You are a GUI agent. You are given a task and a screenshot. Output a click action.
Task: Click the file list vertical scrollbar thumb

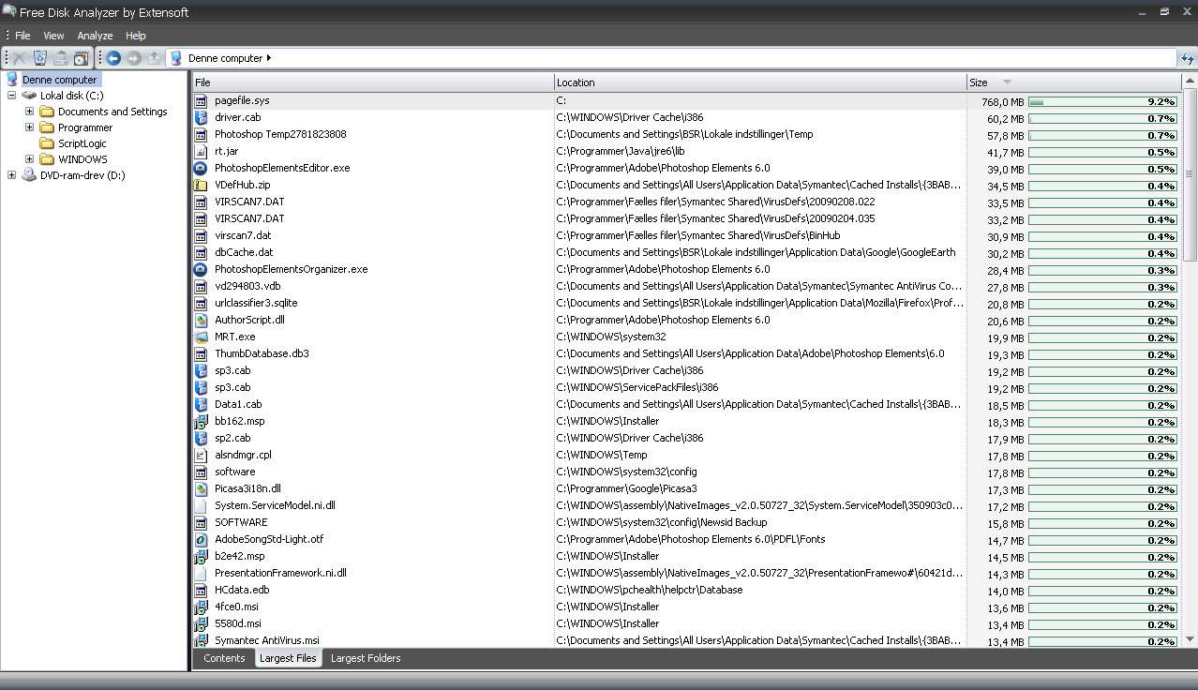point(1191,175)
